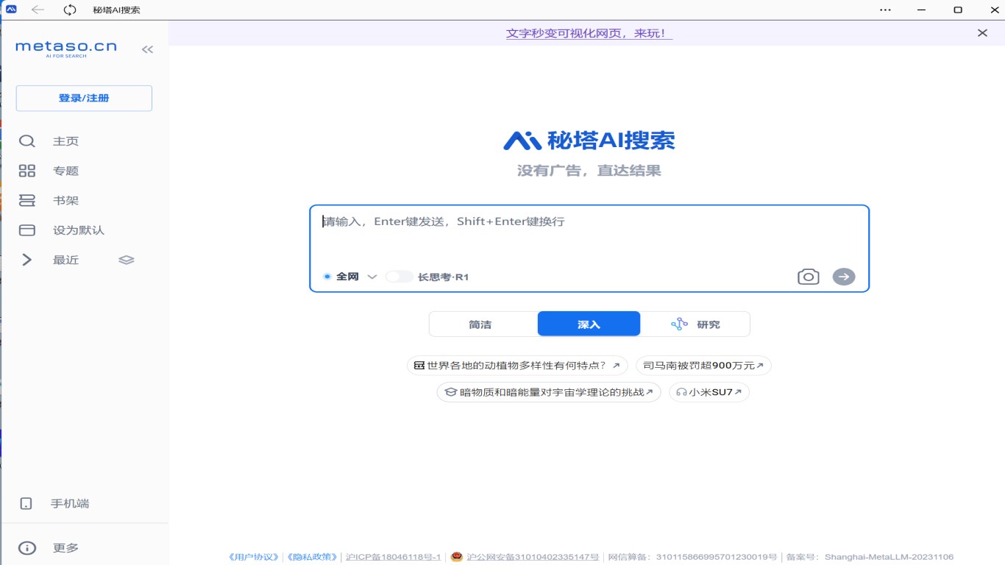Click 备案号 Shanghai-MetaLLM-20231106 text
This screenshot has height=565, width=1005.
[870, 557]
